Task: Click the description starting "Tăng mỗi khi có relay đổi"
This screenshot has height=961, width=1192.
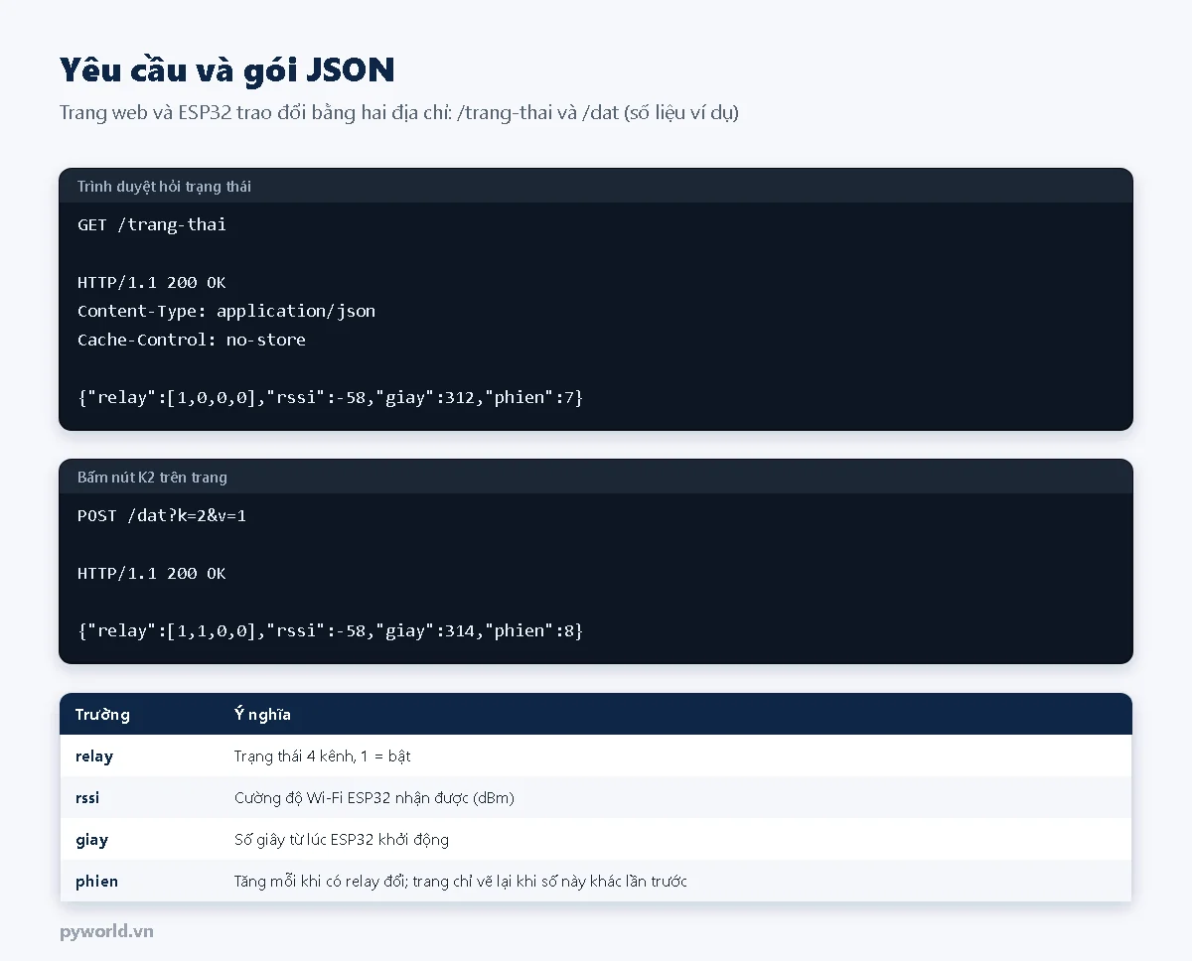Action: tap(461, 882)
